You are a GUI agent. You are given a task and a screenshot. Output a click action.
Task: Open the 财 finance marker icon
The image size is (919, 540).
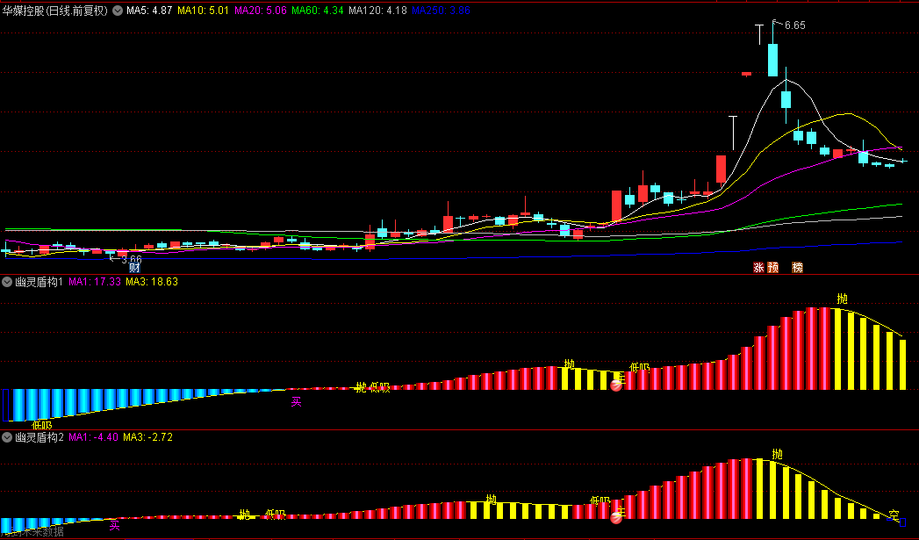(x=135, y=268)
